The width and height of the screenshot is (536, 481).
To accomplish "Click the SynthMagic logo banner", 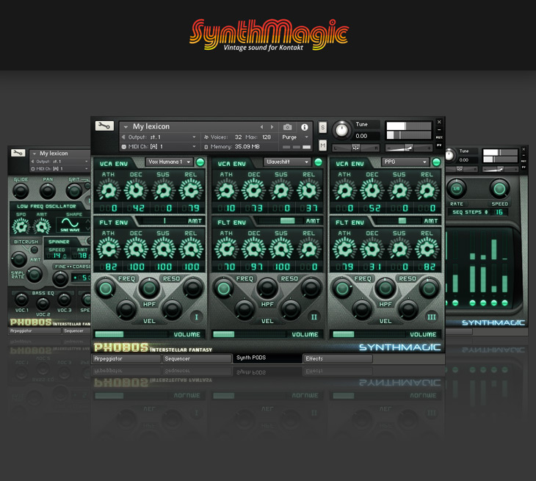I will pyautogui.click(x=269, y=35).
